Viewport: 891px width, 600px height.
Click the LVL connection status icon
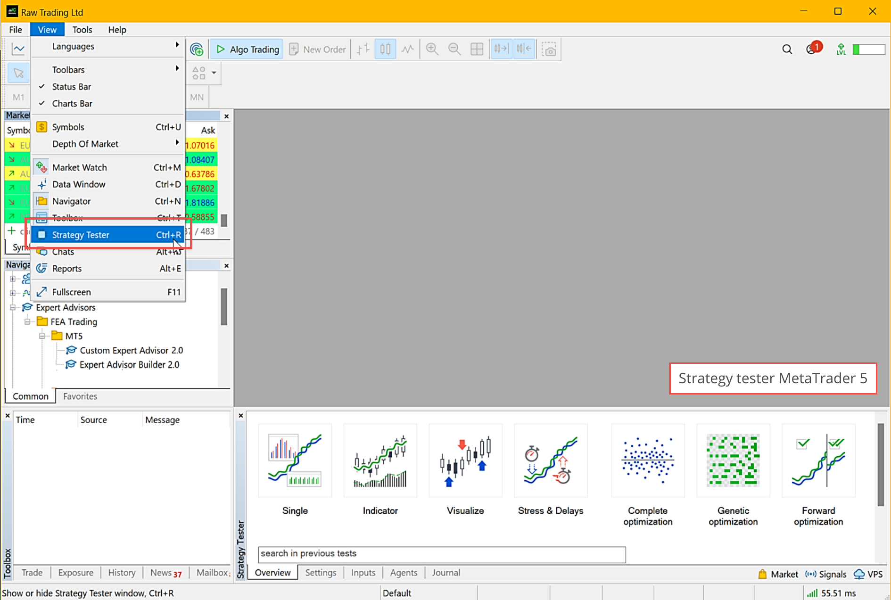[x=841, y=49]
